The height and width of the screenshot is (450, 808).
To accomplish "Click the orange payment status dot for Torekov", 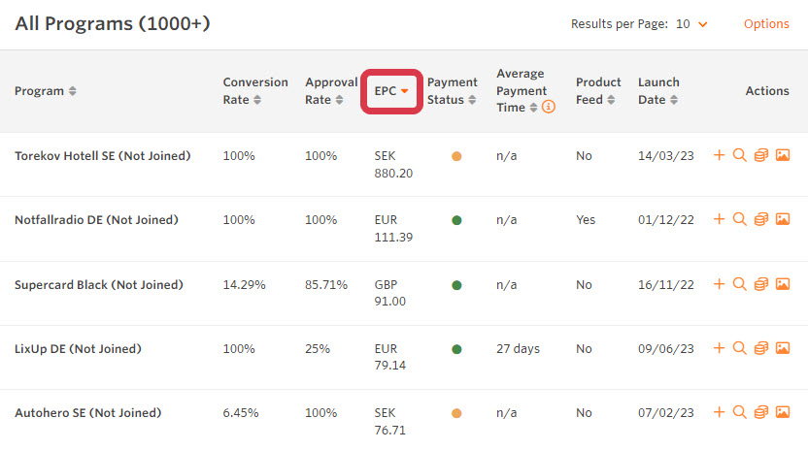I will pyautogui.click(x=456, y=156).
